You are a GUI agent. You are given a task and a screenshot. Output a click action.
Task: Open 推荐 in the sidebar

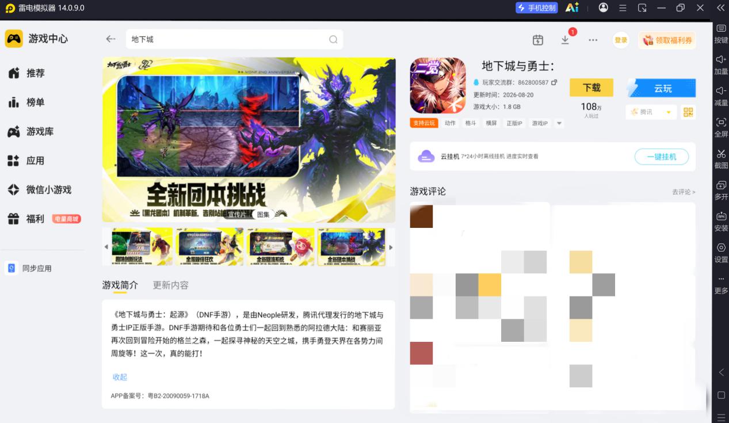coord(26,73)
